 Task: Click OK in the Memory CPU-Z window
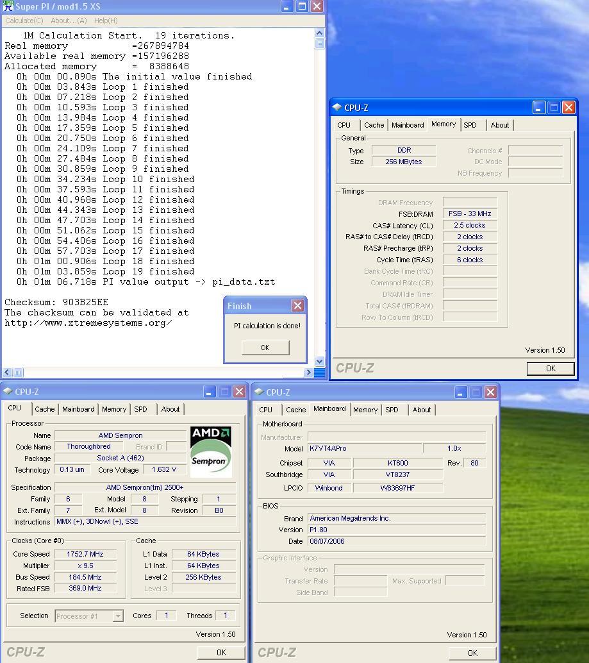[551, 369]
